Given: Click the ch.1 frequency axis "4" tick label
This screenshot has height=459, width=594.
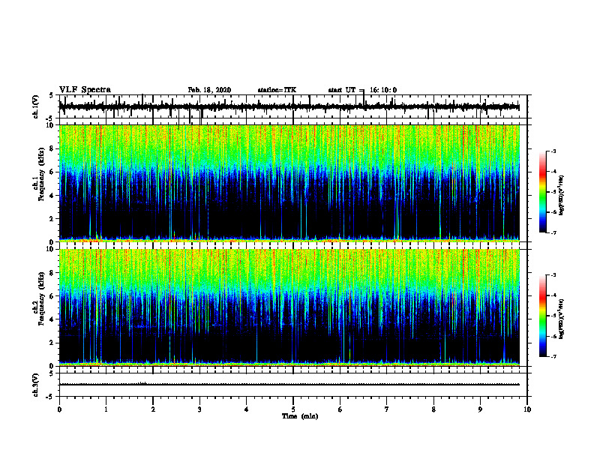Looking at the screenshot, I should point(52,196).
